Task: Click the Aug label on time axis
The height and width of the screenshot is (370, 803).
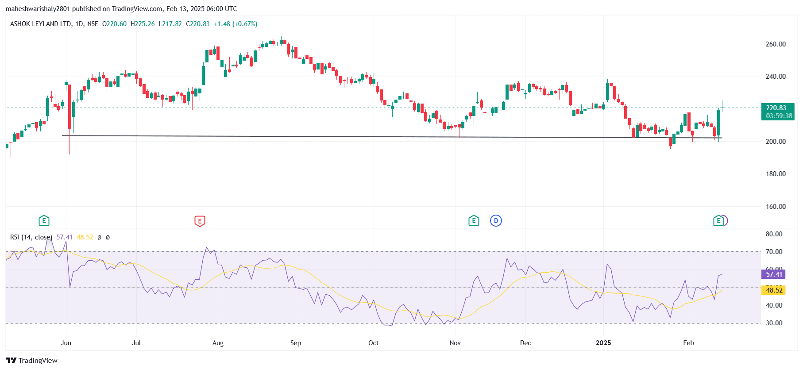Action: (218, 343)
